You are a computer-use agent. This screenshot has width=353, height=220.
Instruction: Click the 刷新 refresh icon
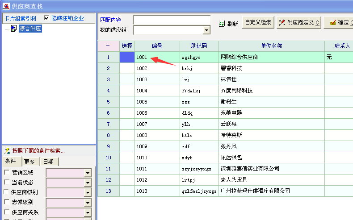pyautogui.click(x=222, y=24)
